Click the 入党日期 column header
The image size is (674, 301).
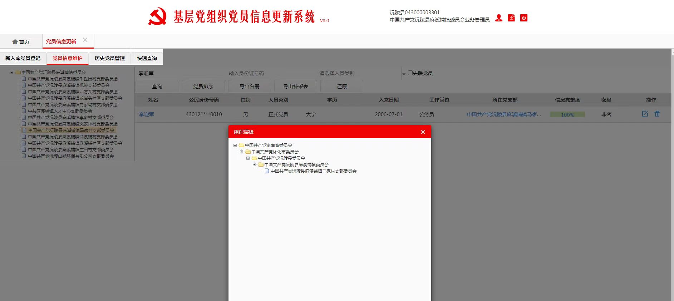[389, 100]
